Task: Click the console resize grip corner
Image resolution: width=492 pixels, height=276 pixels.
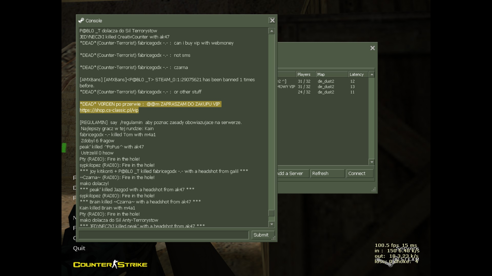Action: point(274,238)
